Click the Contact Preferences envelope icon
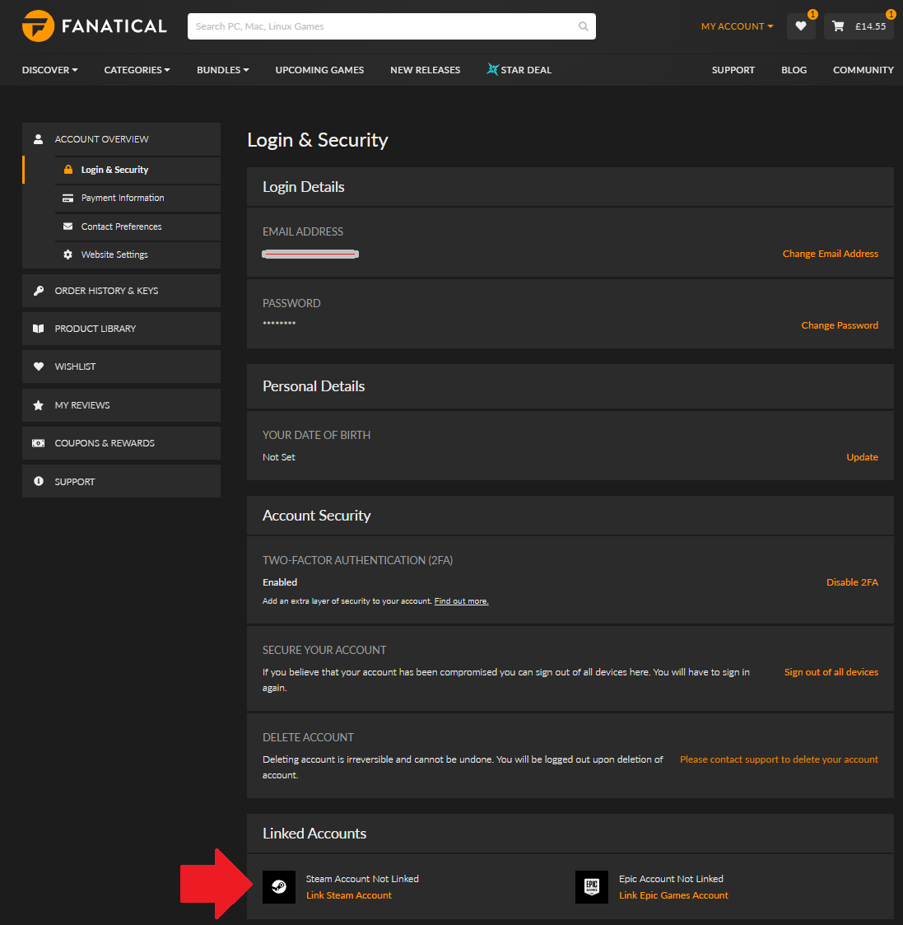The height and width of the screenshot is (925, 903). click(x=67, y=227)
